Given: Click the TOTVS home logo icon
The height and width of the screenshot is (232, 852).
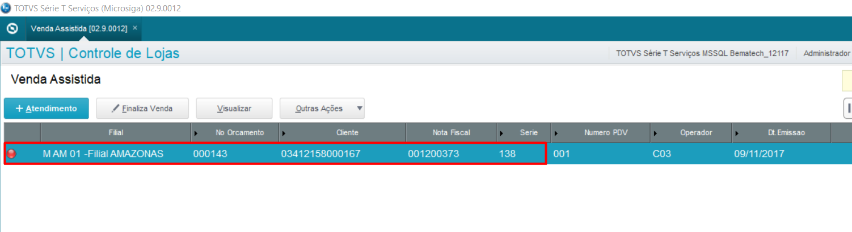Looking at the screenshot, I should tap(12, 28).
